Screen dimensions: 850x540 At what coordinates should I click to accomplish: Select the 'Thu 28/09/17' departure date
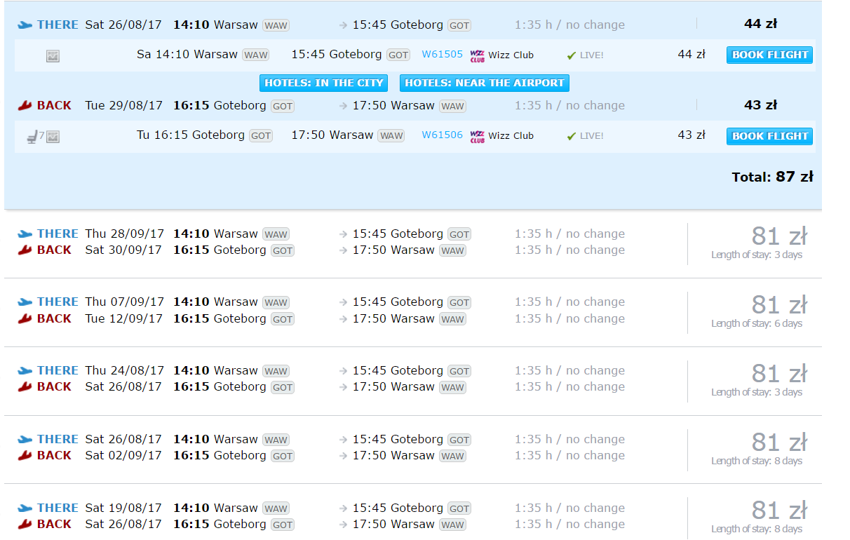[x=125, y=234]
